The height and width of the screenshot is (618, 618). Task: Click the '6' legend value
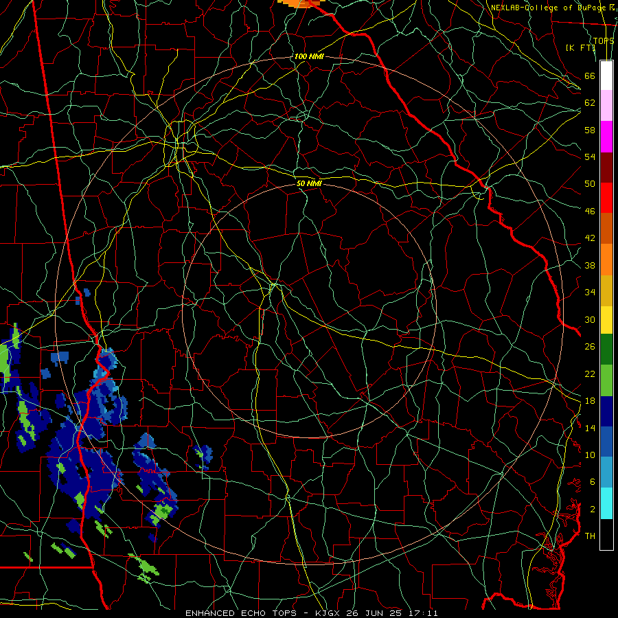(x=593, y=482)
